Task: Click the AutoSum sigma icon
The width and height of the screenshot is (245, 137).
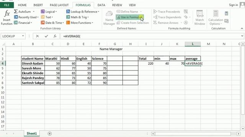Action: tap(16, 11)
